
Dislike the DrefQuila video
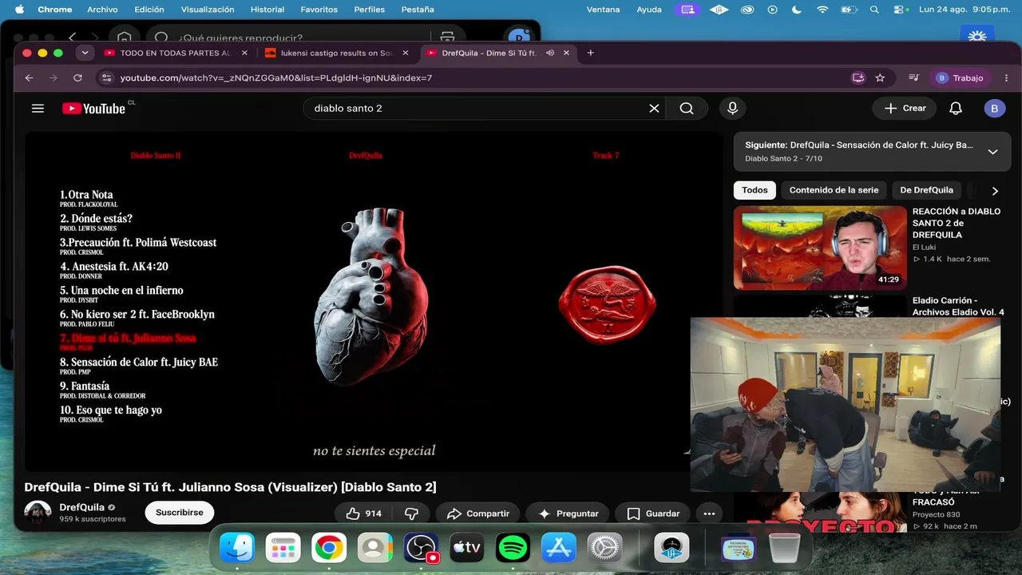point(412,514)
